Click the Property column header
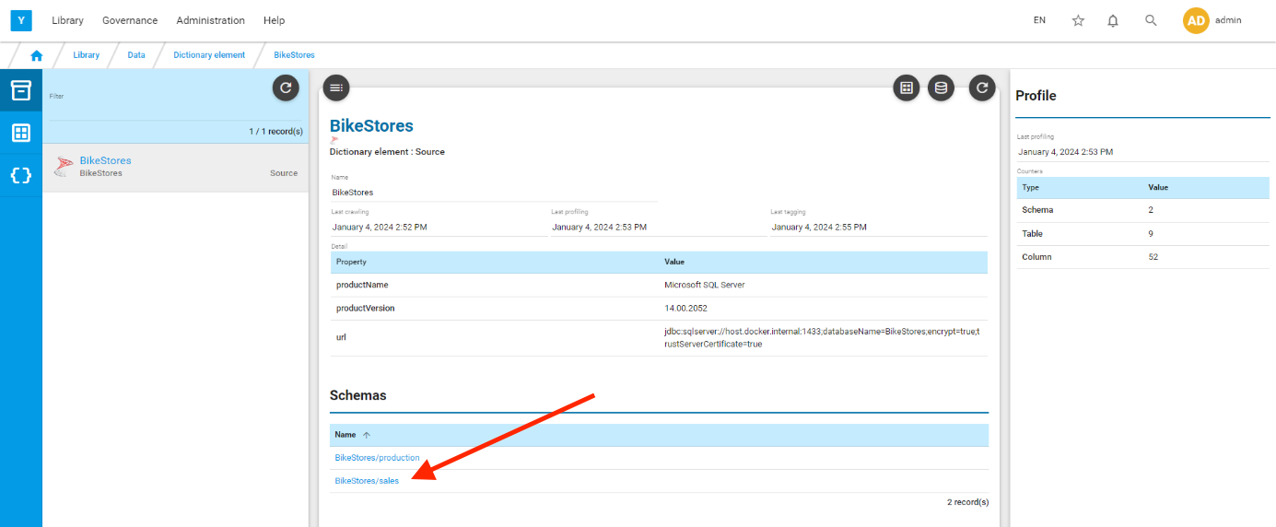Viewport: 1276px width, 527px height. 351,262
